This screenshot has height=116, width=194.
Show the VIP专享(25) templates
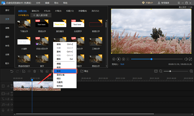click(24, 15)
